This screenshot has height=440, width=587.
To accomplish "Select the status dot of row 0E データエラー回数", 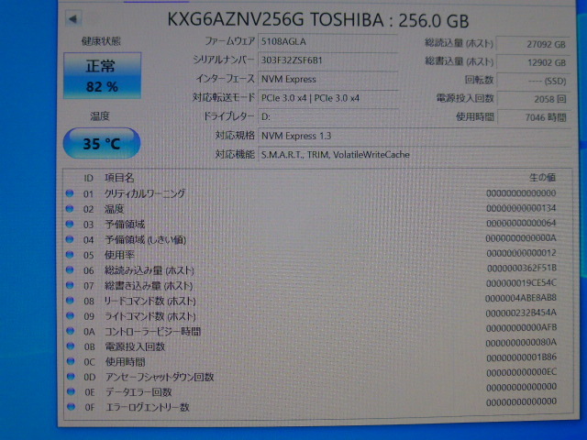I will [71, 391].
